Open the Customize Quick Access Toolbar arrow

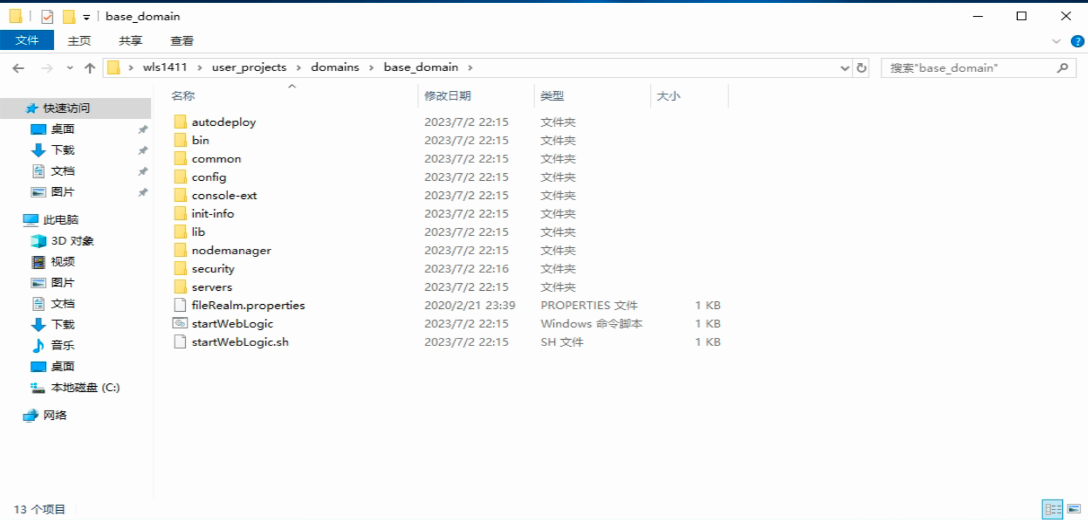click(x=86, y=17)
